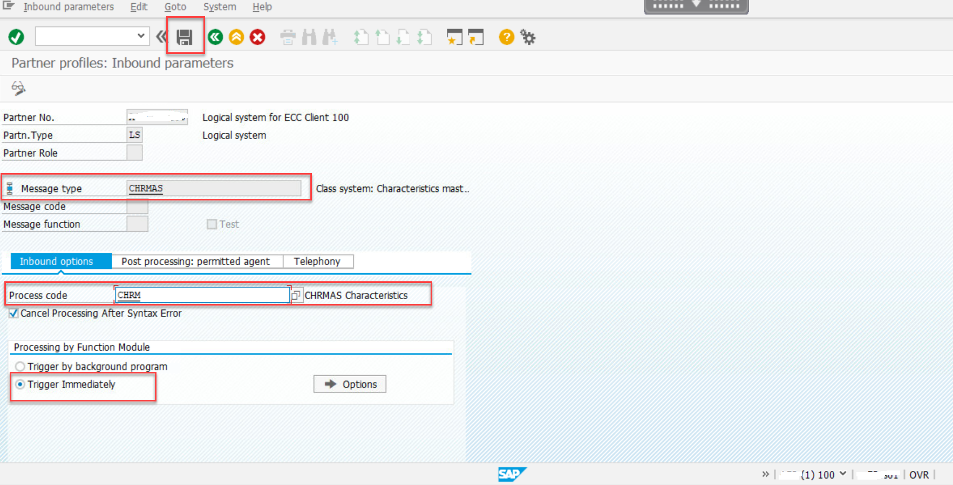Click 'Class system: Characteristics mast...' text
953x485 pixels.
pyautogui.click(x=393, y=189)
